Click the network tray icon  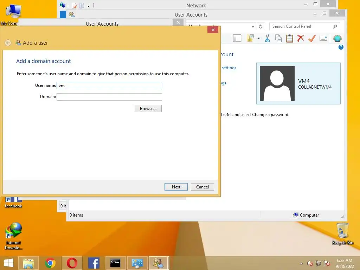click(319, 263)
